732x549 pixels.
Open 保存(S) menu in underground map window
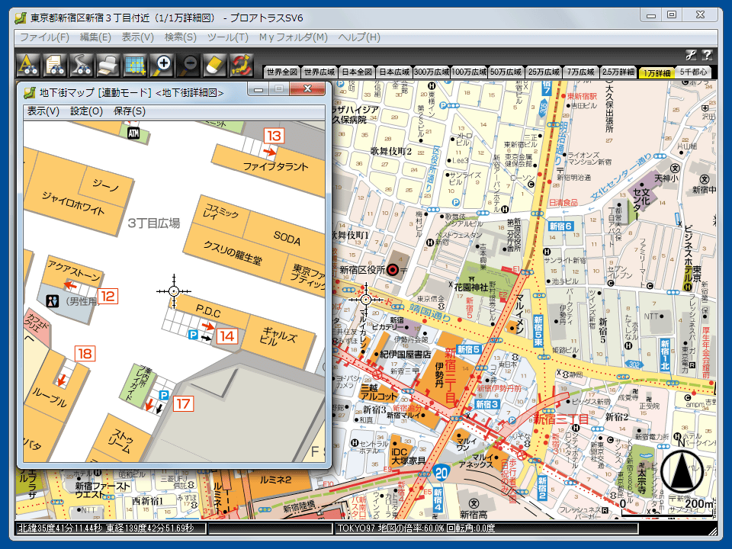[129, 111]
